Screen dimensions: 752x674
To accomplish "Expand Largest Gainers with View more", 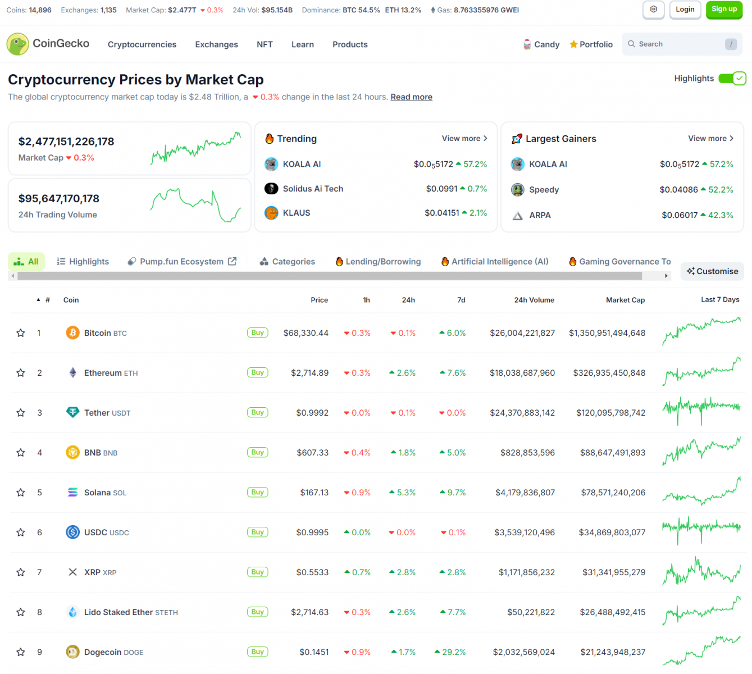I will (x=711, y=138).
